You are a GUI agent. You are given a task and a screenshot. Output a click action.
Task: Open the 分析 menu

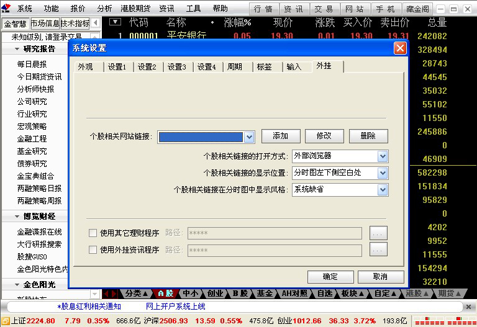[x=104, y=9]
